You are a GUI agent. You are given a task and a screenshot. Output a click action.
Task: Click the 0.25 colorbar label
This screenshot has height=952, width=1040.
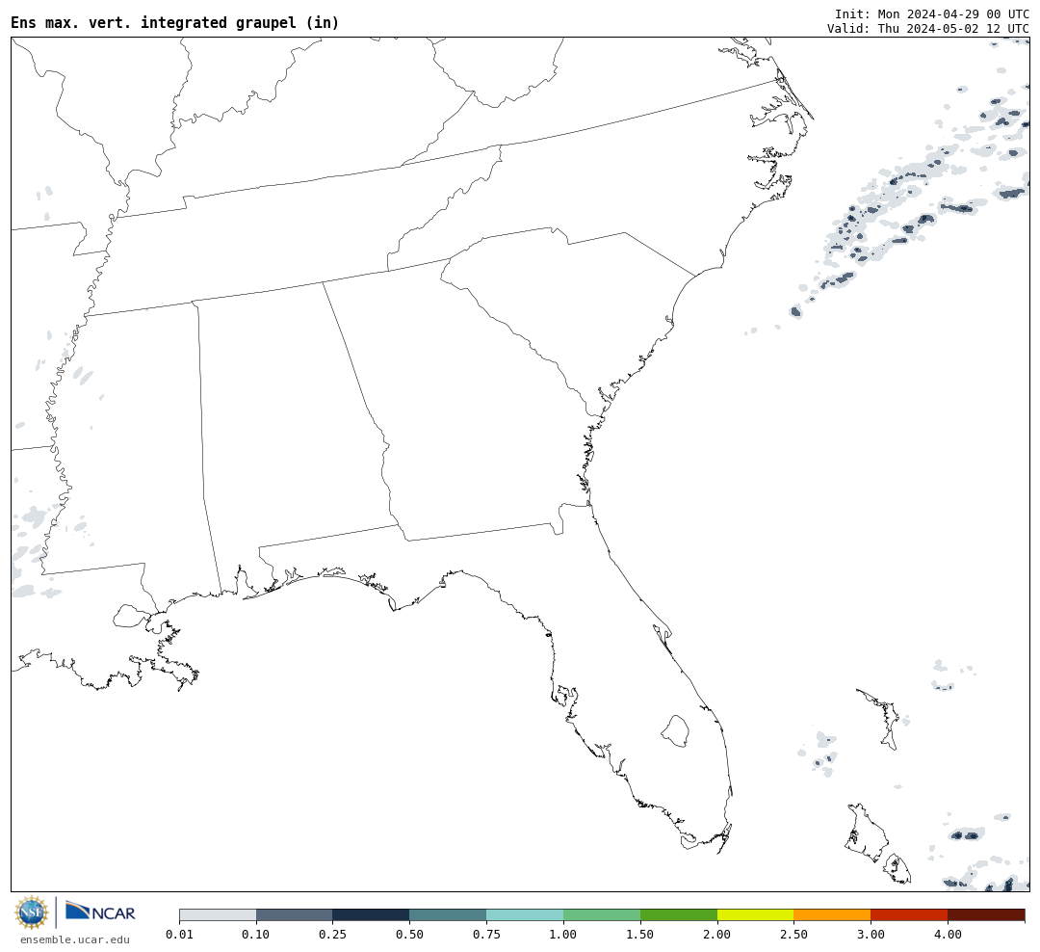click(x=333, y=935)
